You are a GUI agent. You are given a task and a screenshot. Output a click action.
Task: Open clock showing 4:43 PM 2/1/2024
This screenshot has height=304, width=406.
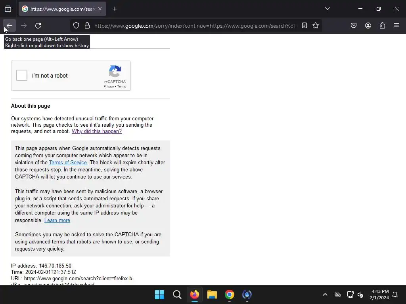point(379,294)
